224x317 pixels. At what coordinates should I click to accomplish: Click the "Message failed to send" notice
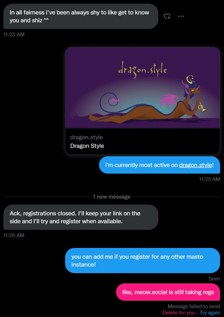pyautogui.click(x=194, y=306)
